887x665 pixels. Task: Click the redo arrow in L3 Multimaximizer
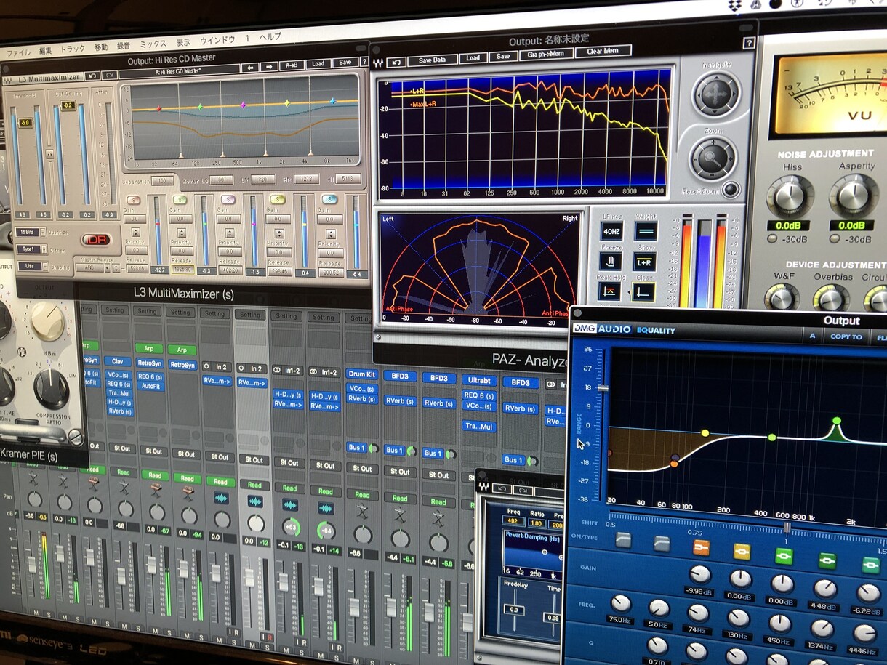click(x=109, y=75)
